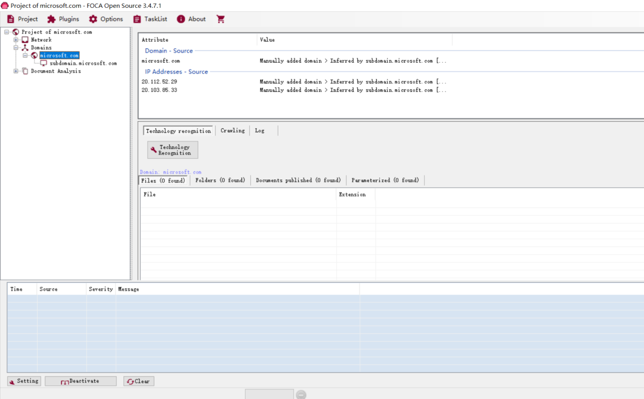This screenshot has height=399, width=644.
Task: Click the bottom progress bar
Action: point(270,394)
